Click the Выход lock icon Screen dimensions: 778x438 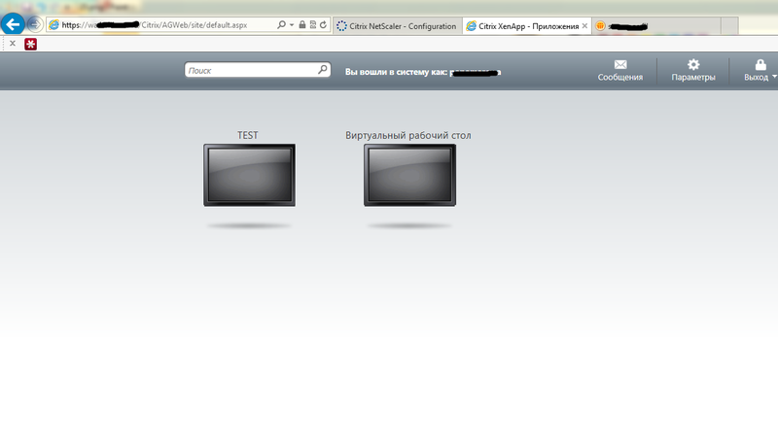click(x=760, y=64)
